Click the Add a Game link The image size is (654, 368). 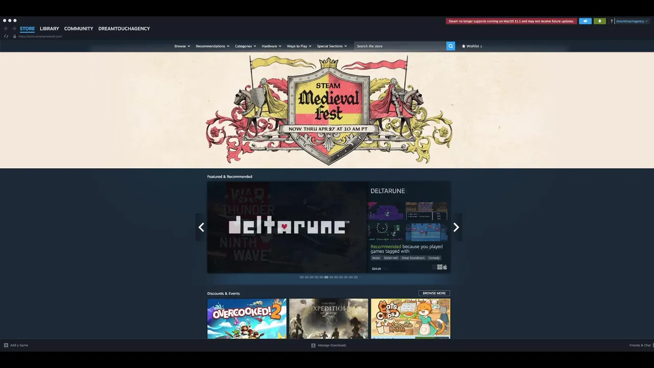[19, 345]
